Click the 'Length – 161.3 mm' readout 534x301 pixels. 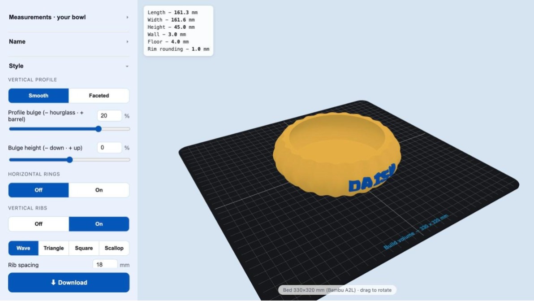pyautogui.click(x=172, y=12)
